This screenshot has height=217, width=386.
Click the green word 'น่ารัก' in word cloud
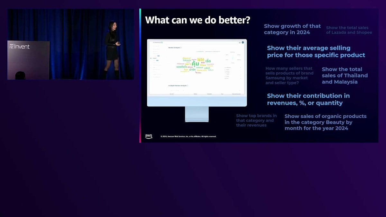point(192,69)
